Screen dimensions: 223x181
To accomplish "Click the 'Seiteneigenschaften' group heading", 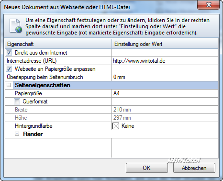I will [x=43, y=85].
